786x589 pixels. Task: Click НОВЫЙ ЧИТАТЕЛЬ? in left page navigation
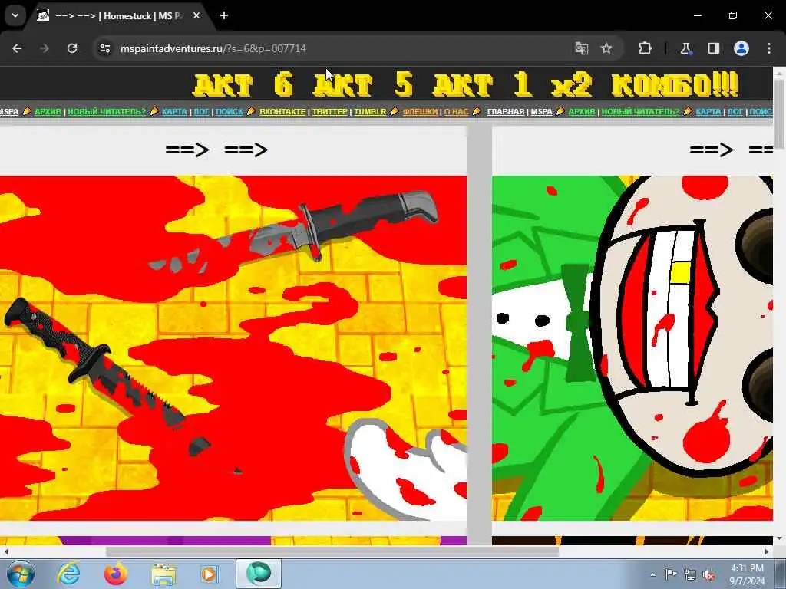[107, 112]
